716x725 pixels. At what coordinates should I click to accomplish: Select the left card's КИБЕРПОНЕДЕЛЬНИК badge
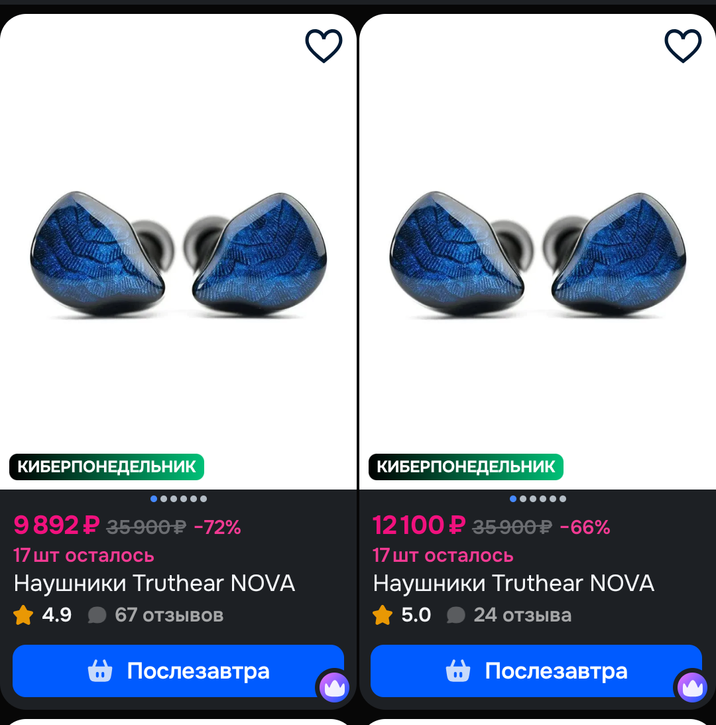(x=107, y=467)
